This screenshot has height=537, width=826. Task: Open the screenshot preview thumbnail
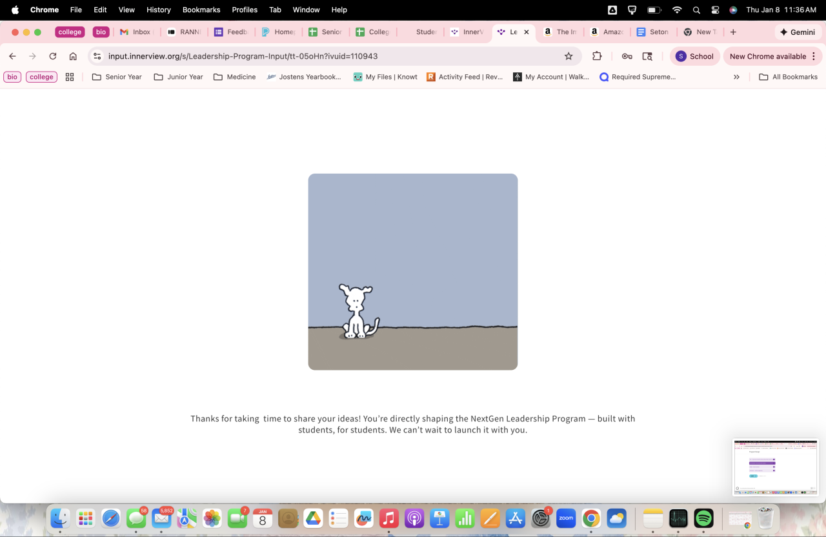coord(775,467)
